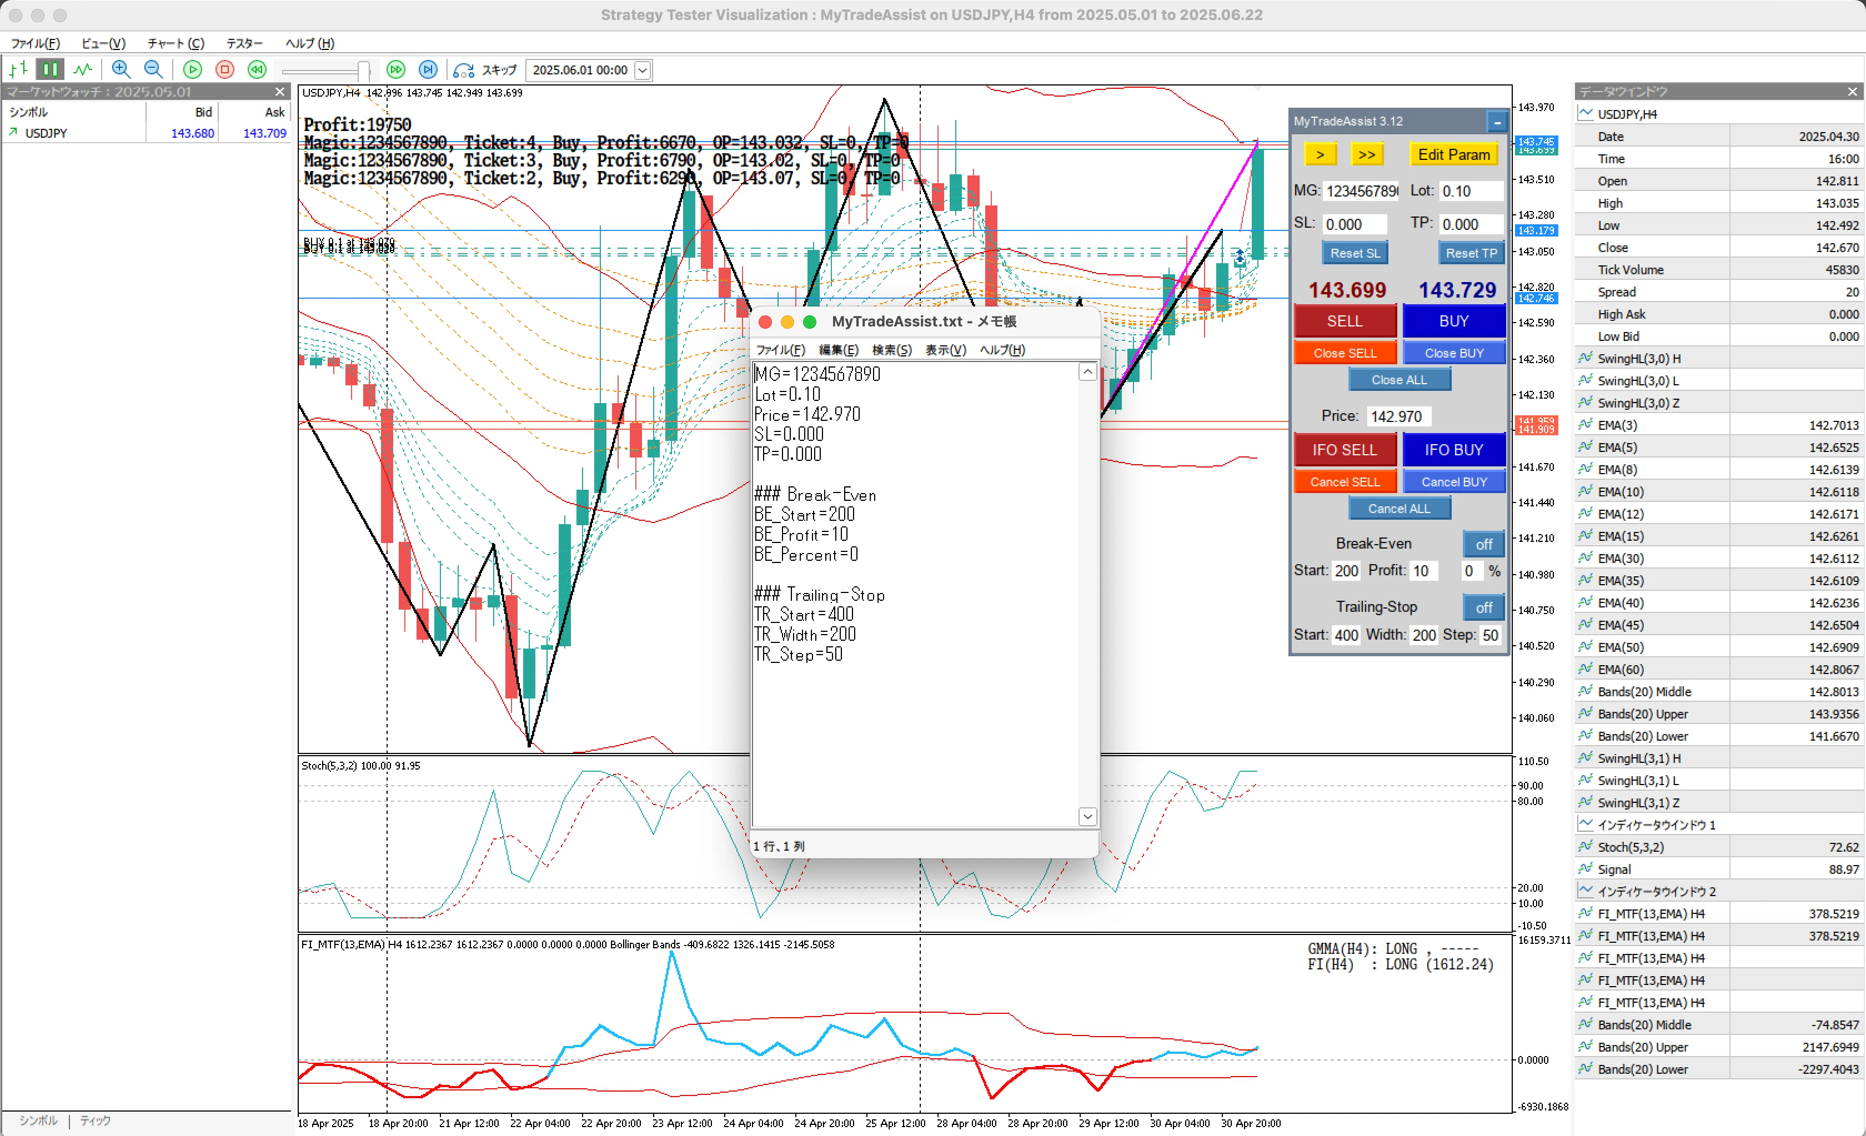Click the スキップ skip label
Screen dimensions: 1866x1136
coord(499,71)
